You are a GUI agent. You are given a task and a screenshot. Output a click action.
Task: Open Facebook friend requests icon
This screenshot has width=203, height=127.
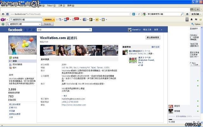coord(25,30)
